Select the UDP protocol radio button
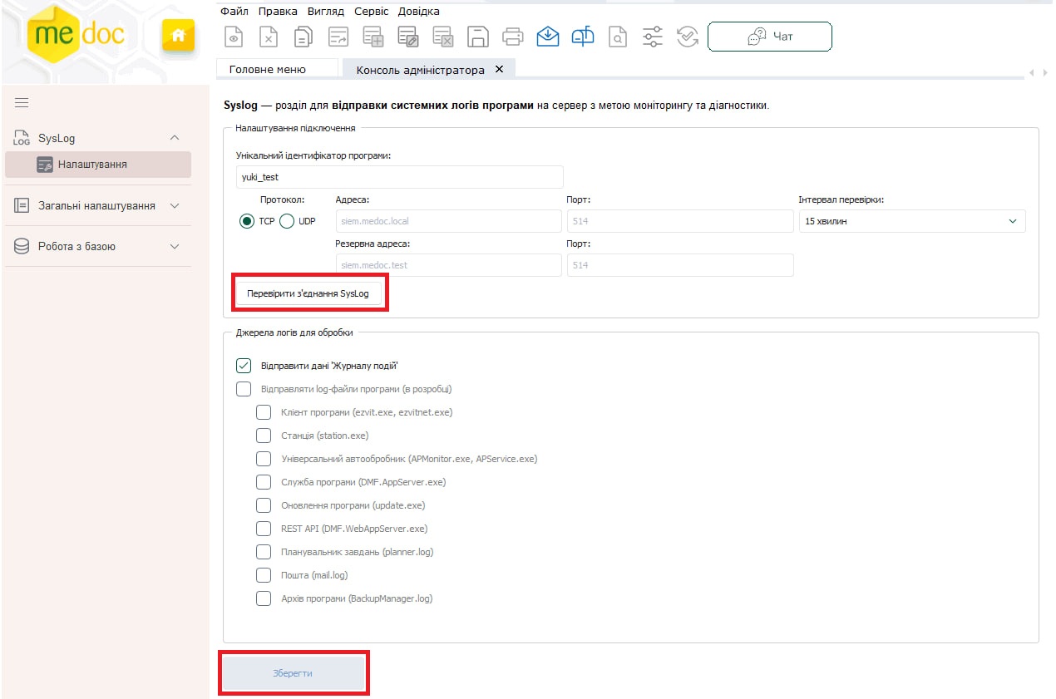 click(287, 221)
